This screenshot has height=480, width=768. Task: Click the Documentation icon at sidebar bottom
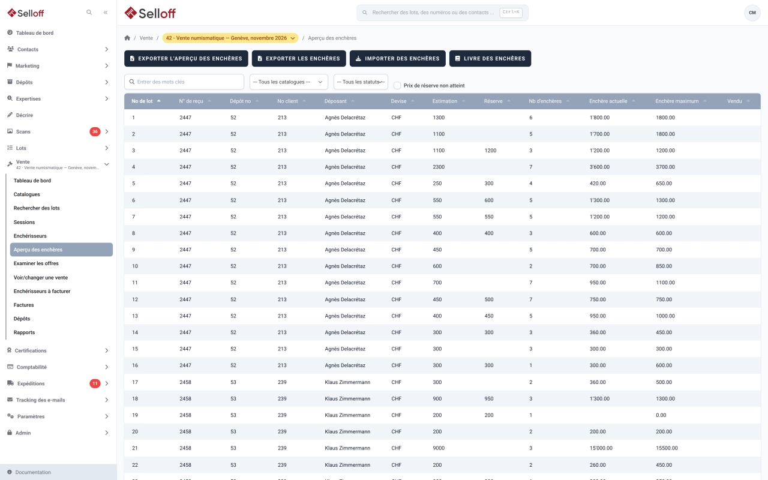pyautogui.click(x=10, y=472)
